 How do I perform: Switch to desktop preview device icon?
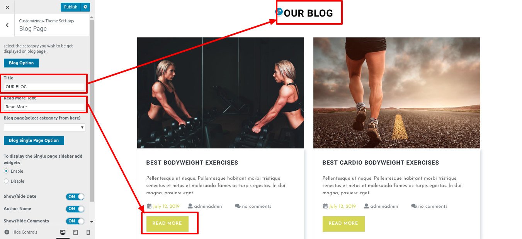tap(63, 232)
